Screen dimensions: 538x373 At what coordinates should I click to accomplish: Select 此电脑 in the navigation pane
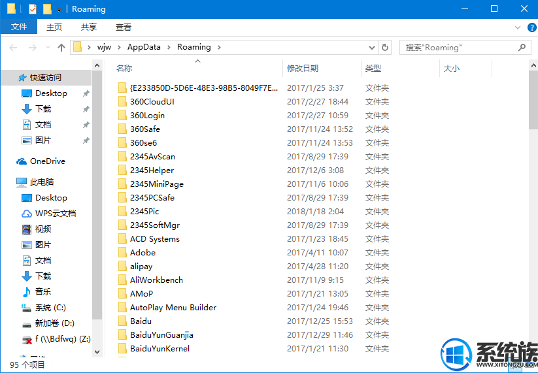[x=42, y=182]
